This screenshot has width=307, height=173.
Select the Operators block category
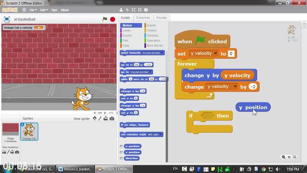pyautogui.click(x=153, y=40)
